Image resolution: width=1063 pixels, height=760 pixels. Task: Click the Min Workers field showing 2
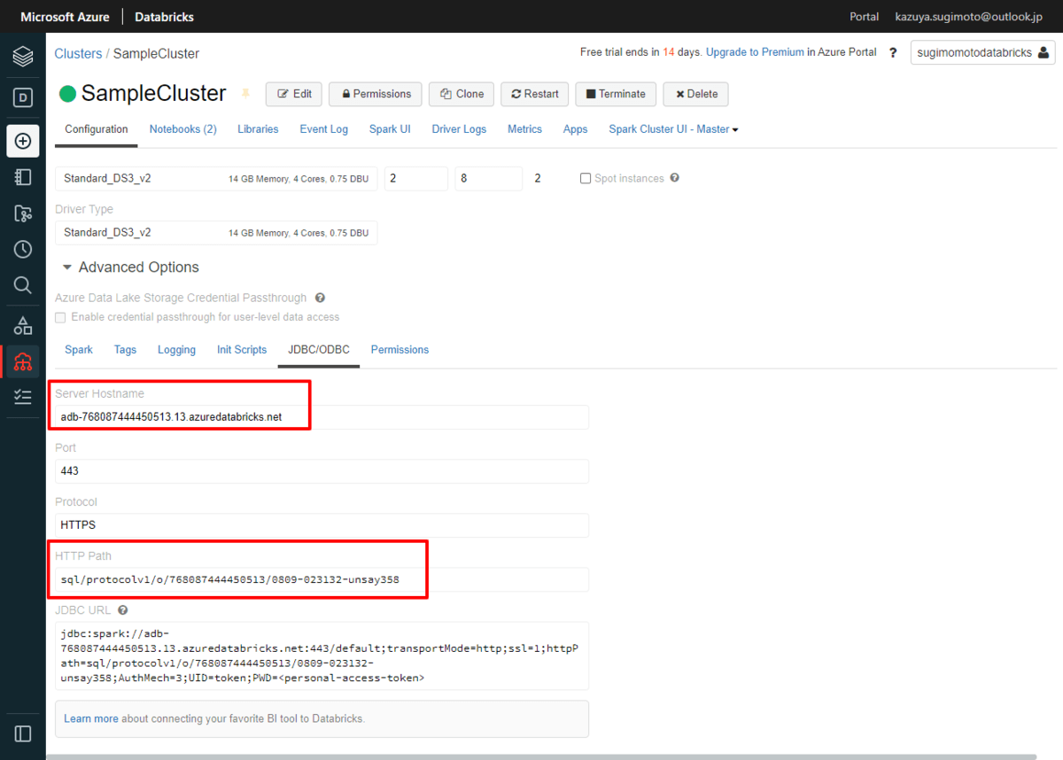pyautogui.click(x=416, y=179)
